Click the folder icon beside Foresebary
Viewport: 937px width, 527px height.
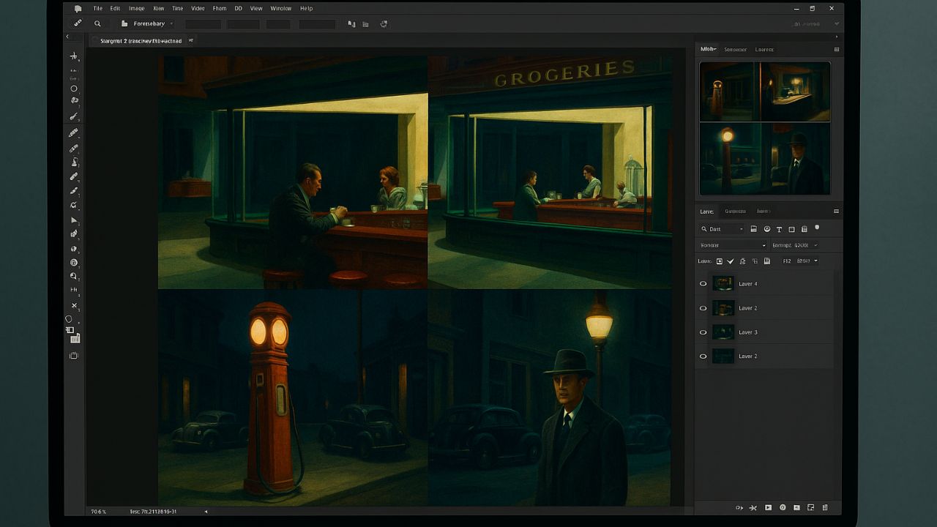124,24
